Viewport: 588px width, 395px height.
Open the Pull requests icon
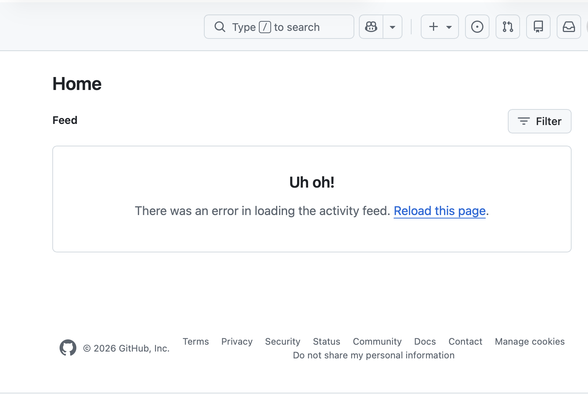tap(507, 27)
